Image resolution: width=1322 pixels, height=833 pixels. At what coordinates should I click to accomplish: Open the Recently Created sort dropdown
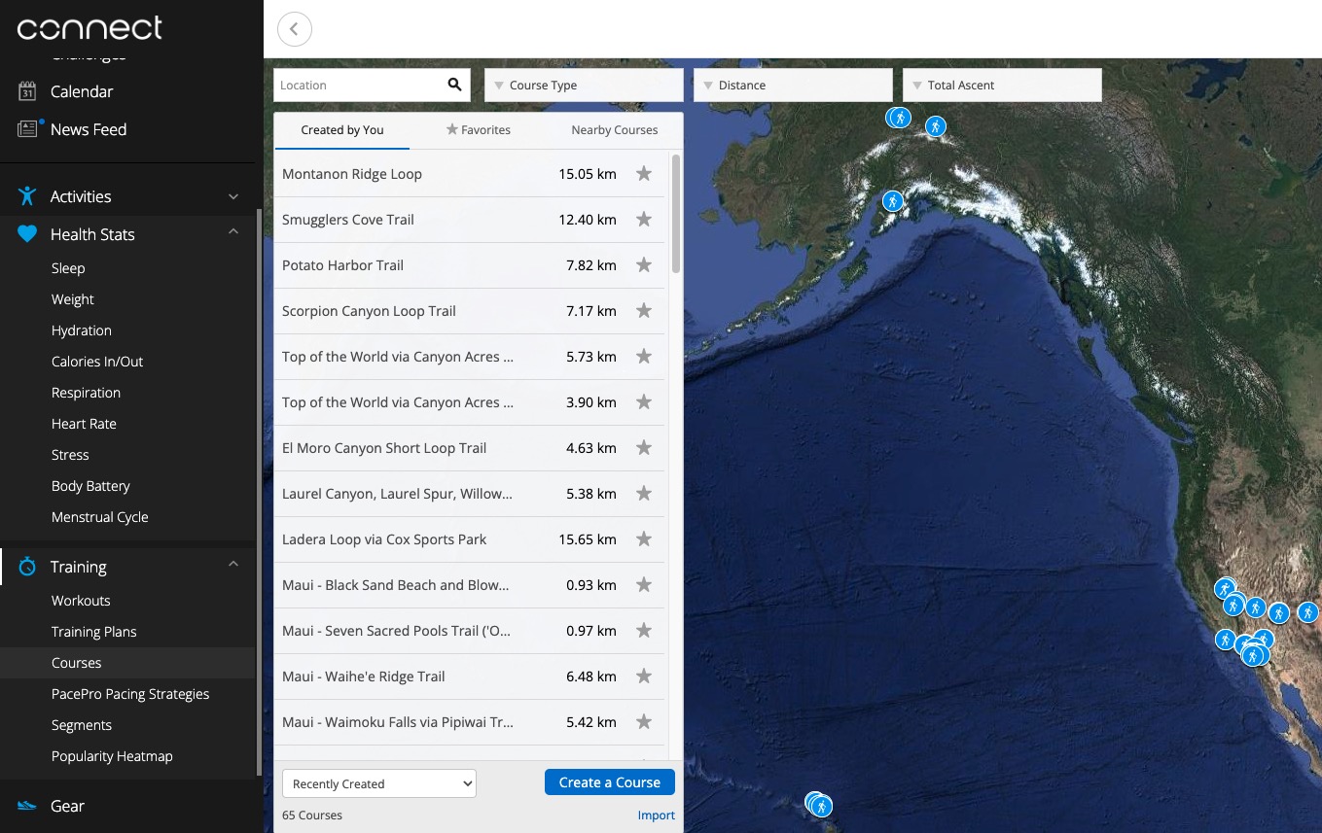tap(378, 783)
